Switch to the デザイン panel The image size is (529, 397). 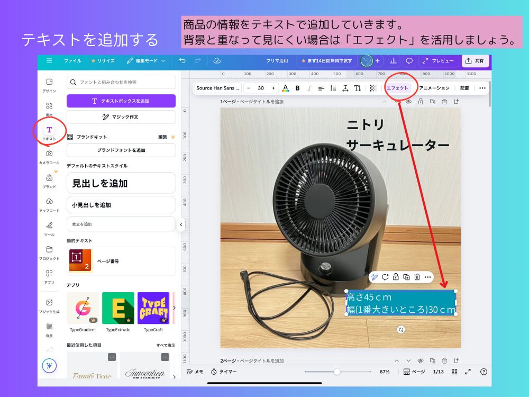point(50,82)
